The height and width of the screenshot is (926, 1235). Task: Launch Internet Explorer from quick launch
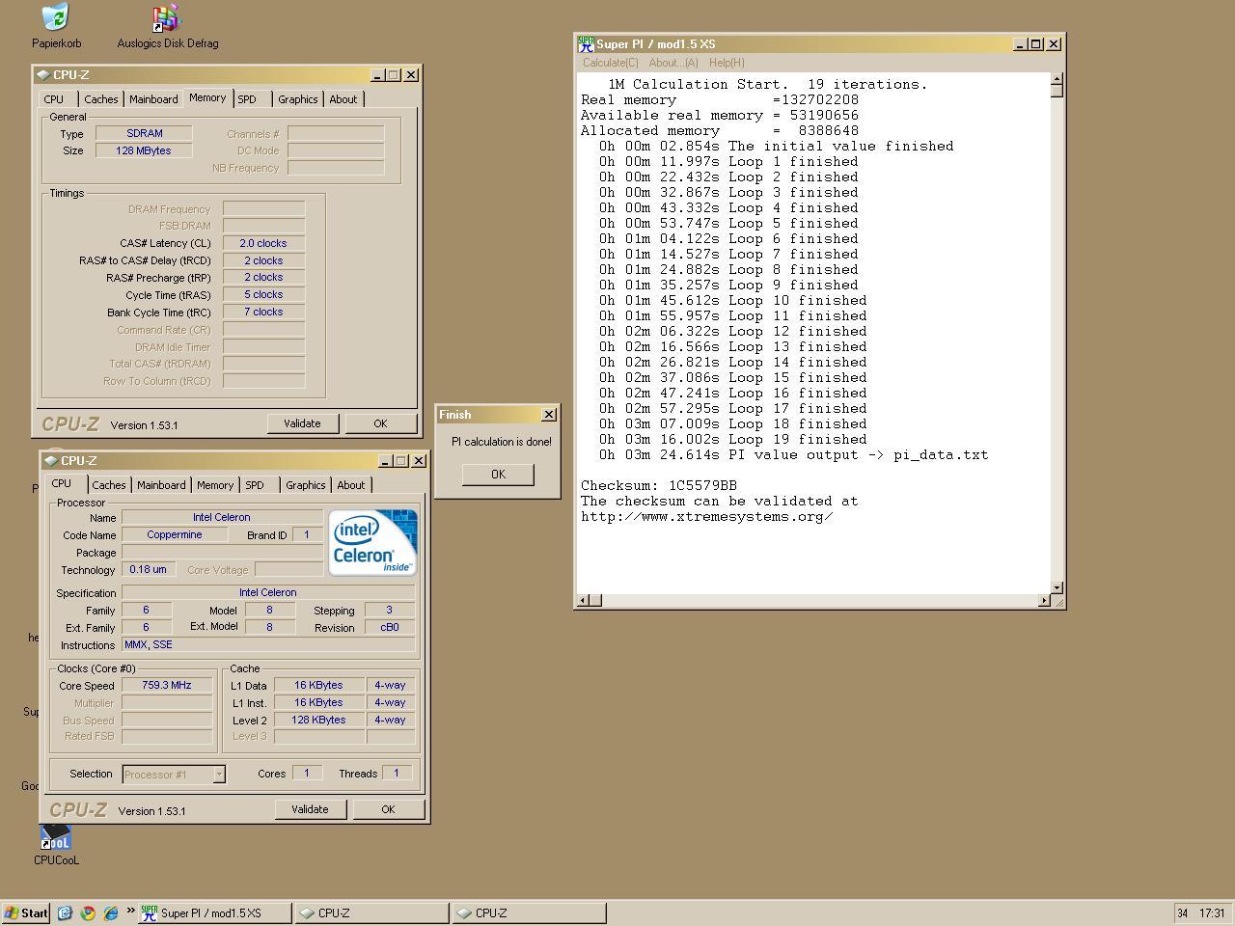[x=110, y=912]
